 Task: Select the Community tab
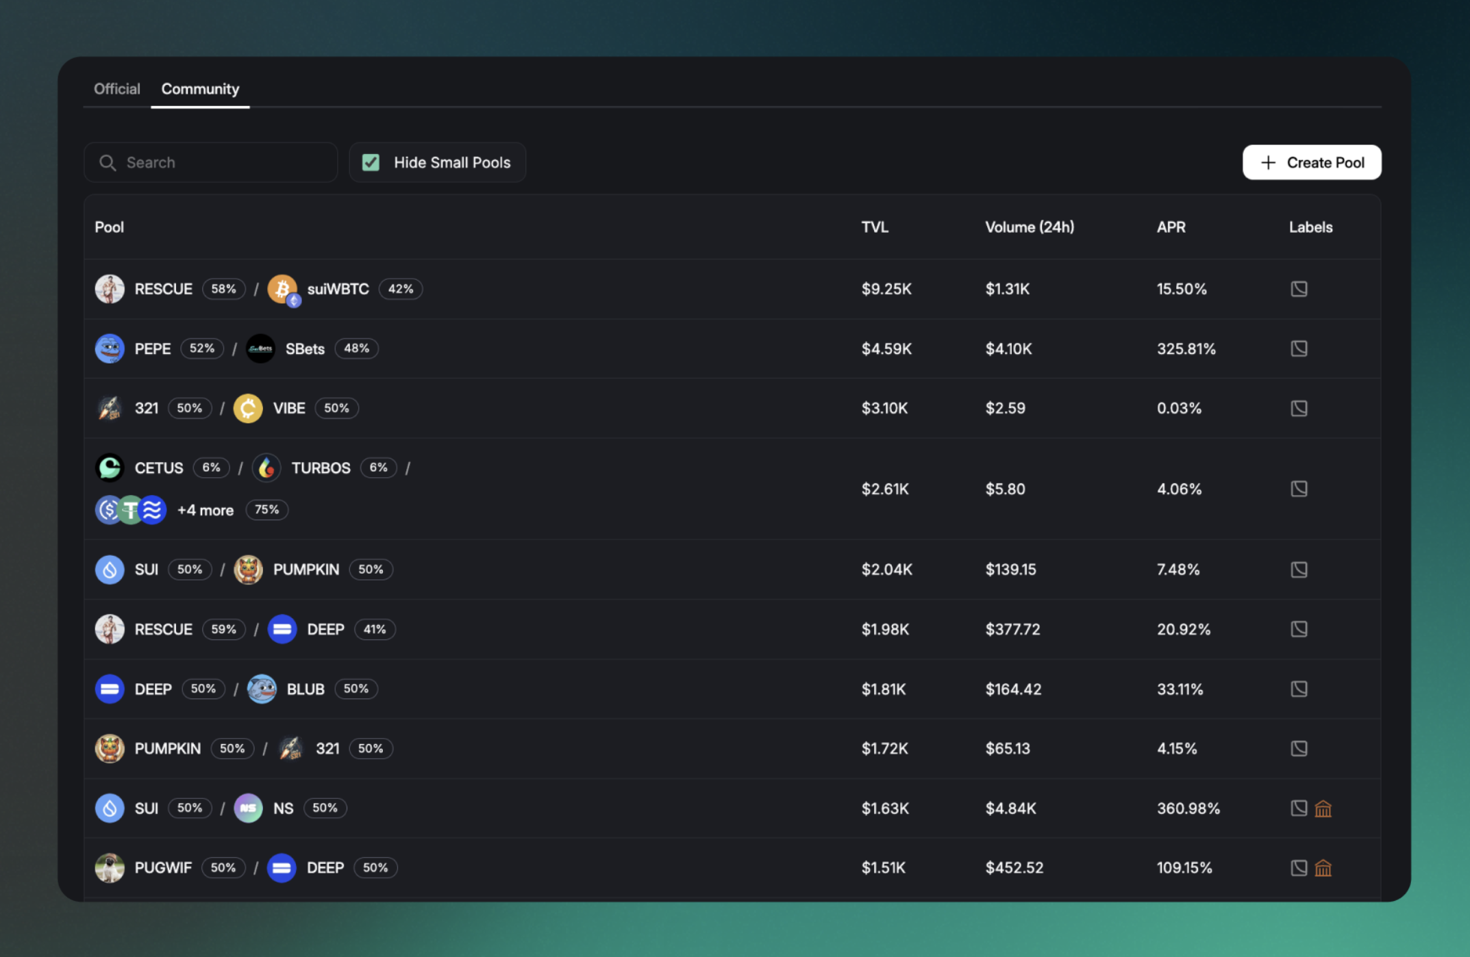(200, 89)
